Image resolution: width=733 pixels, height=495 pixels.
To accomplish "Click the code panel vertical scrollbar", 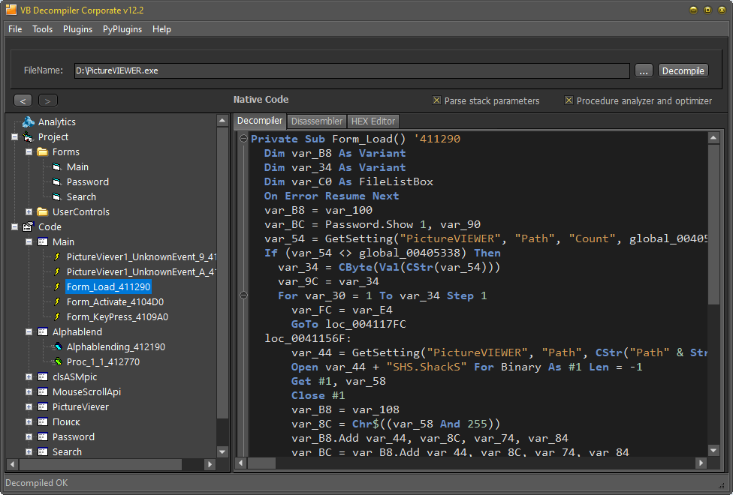I will click(x=713, y=294).
